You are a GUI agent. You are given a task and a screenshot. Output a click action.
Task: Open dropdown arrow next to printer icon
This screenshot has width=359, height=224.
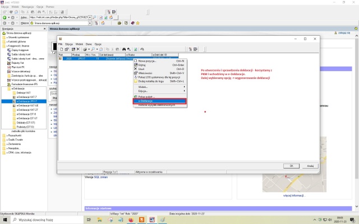click(x=89, y=49)
